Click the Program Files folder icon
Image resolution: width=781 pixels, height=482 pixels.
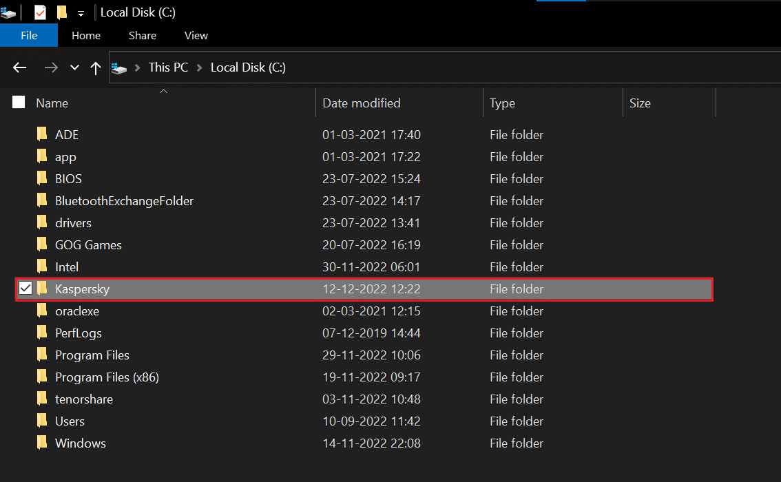pos(42,354)
